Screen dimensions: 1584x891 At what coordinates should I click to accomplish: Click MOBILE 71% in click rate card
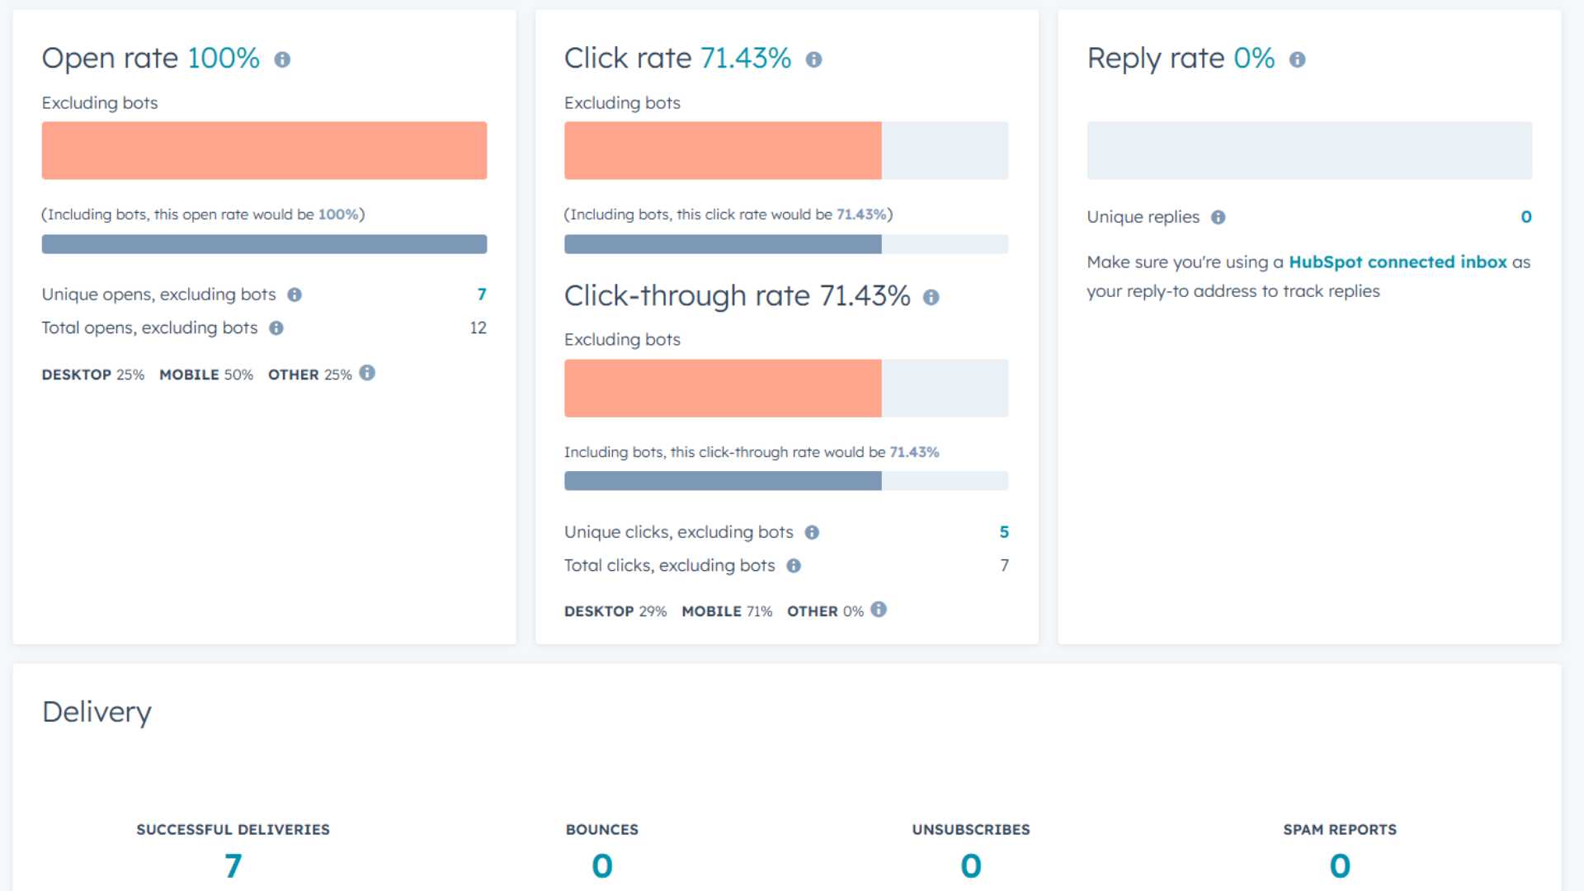coord(727,611)
